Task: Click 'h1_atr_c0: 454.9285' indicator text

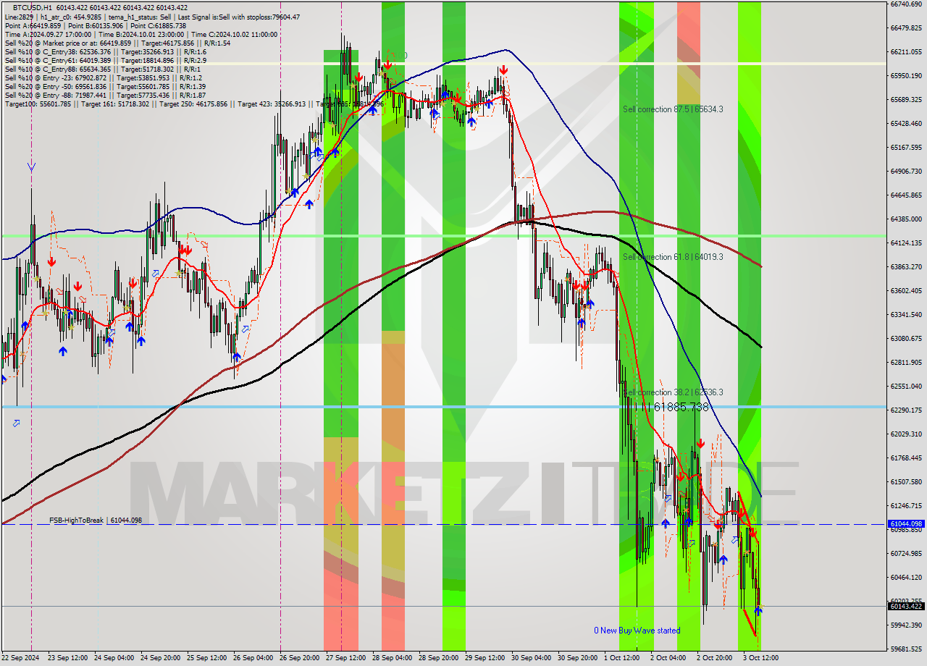Action: (x=72, y=17)
